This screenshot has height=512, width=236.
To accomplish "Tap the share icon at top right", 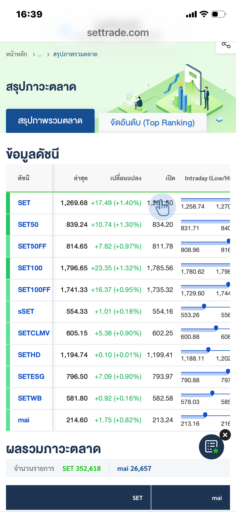I will 226,45.
